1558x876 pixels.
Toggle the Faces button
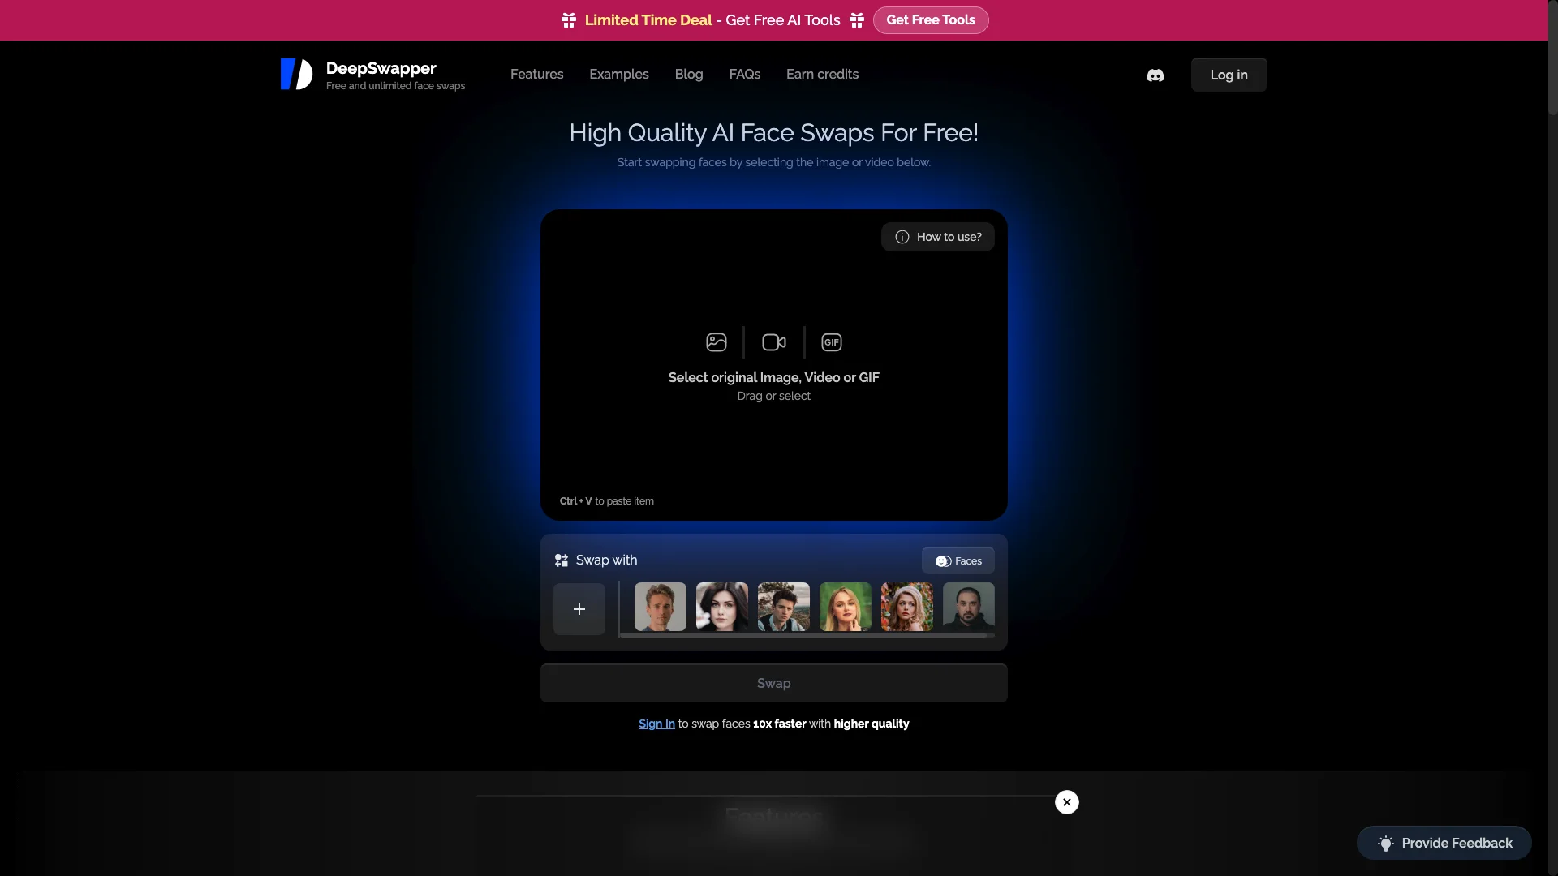click(958, 560)
